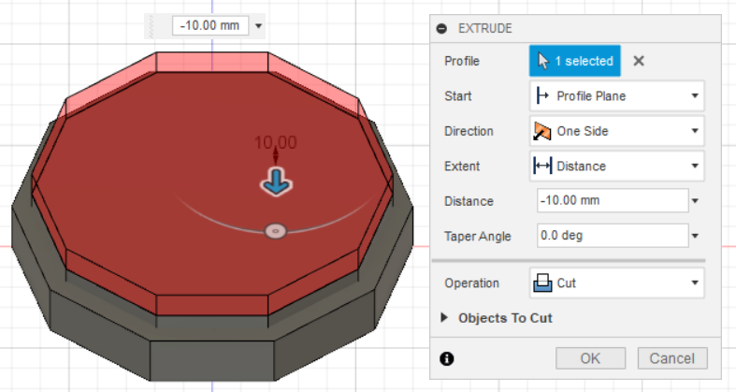Click the floating -10.00 mm viewport input

click(x=209, y=25)
